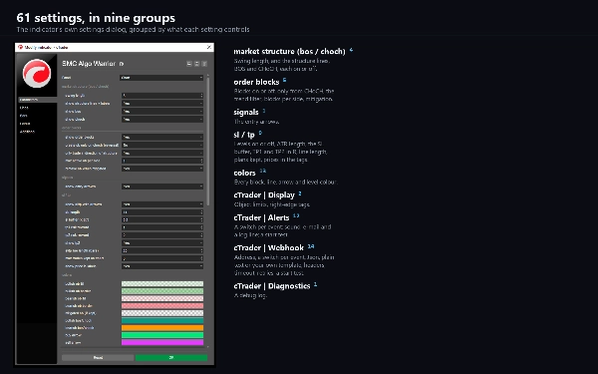Select the Parameters tab in the dialog sidebar
The height and width of the screenshot is (374, 598).
coord(37,100)
